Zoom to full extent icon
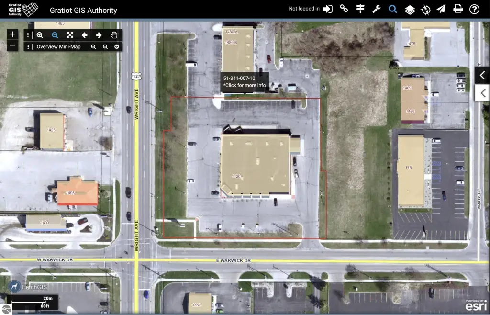 70,35
